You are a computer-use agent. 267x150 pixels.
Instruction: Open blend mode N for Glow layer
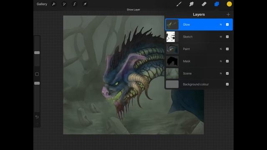[x=221, y=25]
